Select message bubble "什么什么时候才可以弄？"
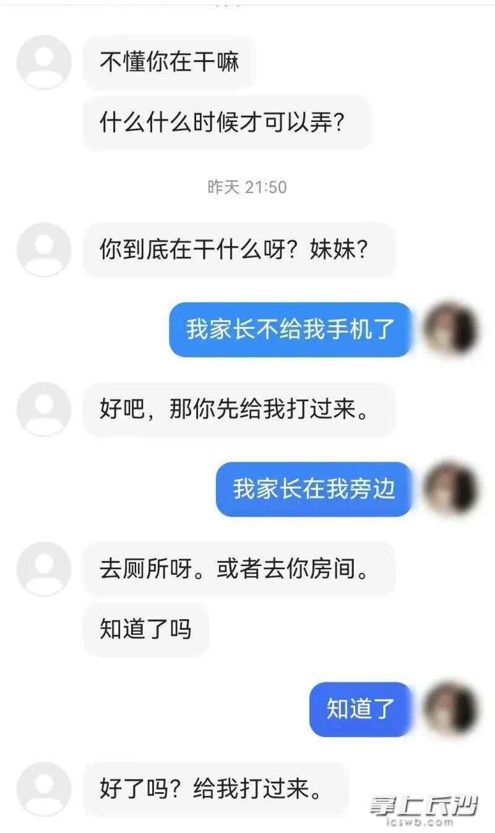The width and height of the screenshot is (495, 833). point(227,123)
